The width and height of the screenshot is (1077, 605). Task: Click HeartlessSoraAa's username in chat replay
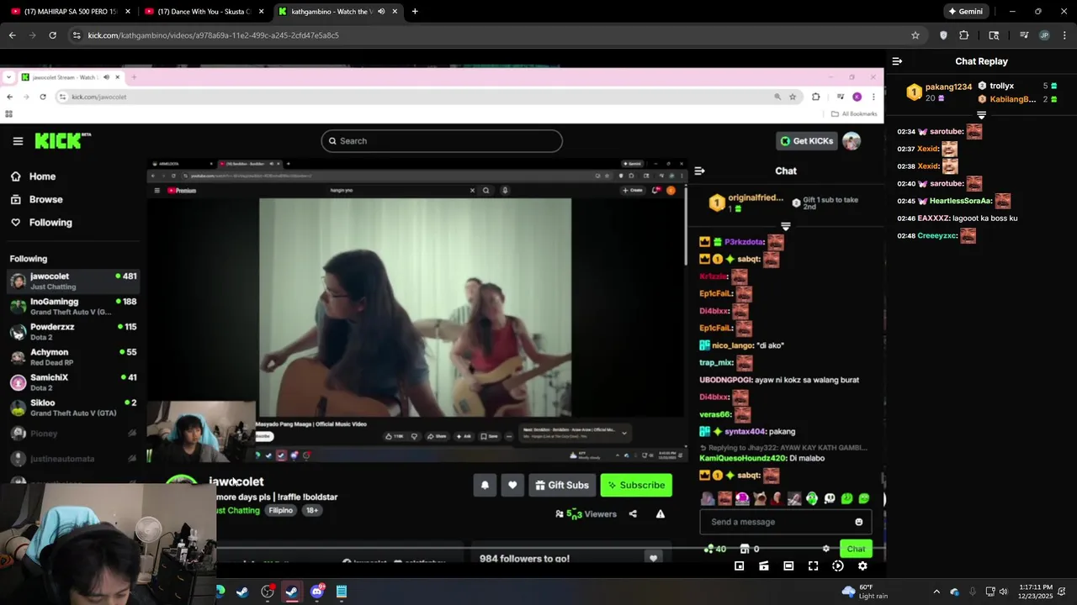click(961, 202)
